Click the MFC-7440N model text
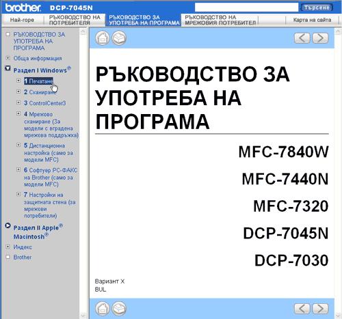Viewport: 342px width, 319px height. click(x=285, y=179)
